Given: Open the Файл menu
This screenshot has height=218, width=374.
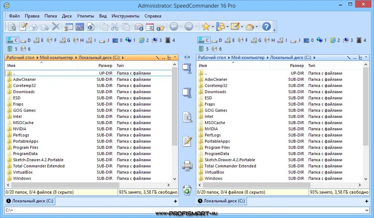Looking at the screenshot, I should [x=14, y=16].
